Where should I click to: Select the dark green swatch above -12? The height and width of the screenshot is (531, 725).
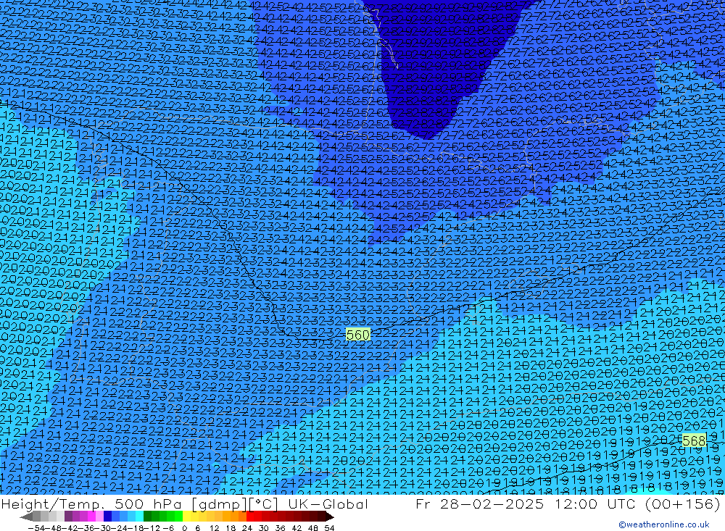pyautogui.click(x=147, y=517)
